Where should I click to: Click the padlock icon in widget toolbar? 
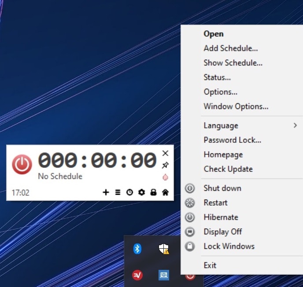pyautogui.click(x=153, y=192)
